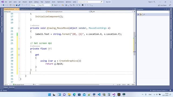Image resolution: width=173 pixels, height=97 pixels.
Task: Toggle the bookmark icon in toolbar
Action: [82, 5]
